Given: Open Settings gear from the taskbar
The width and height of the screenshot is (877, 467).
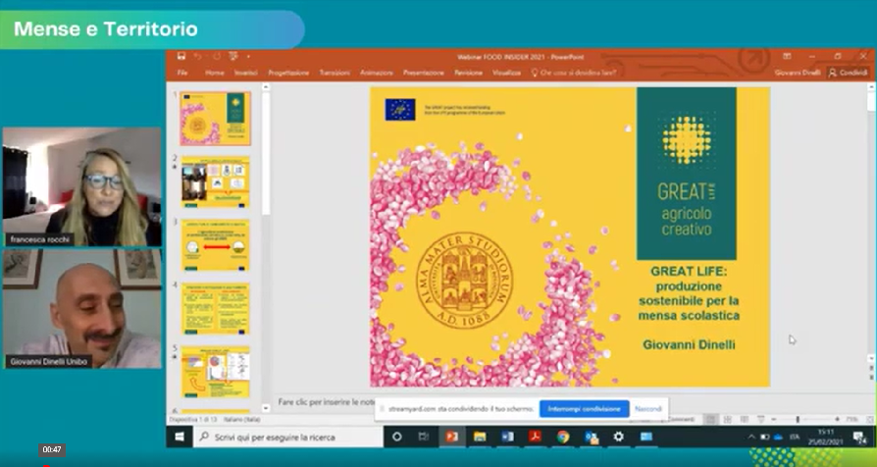Looking at the screenshot, I should pos(618,437).
